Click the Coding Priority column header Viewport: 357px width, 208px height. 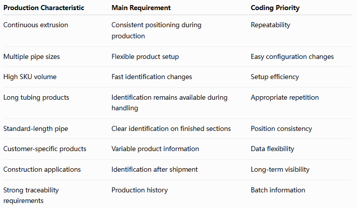click(275, 8)
